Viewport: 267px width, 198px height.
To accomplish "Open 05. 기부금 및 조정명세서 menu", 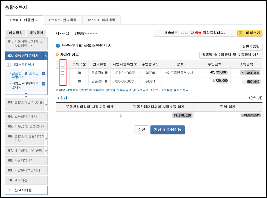I will pyautogui.click(x=26, y=126).
